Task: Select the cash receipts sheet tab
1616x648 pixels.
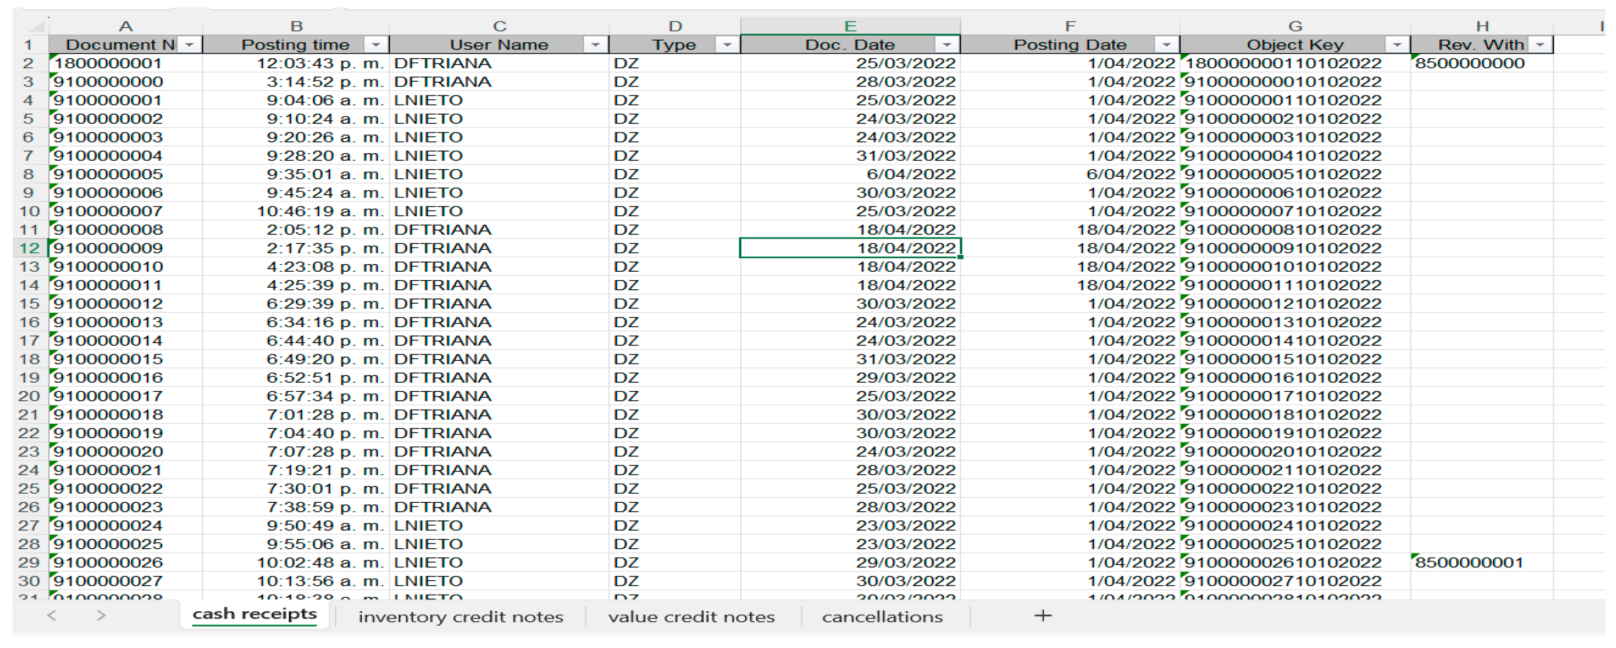Action: coord(254,615)
